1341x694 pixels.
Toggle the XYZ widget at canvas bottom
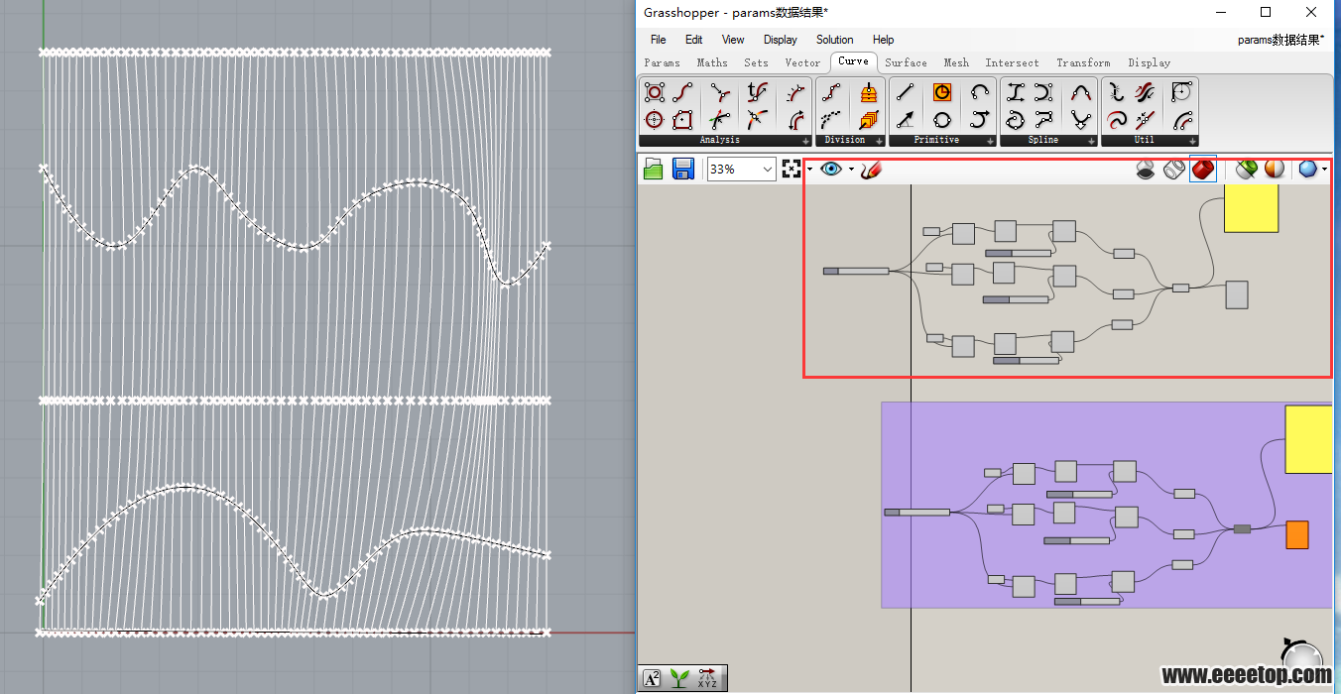[x=708, y=678]
